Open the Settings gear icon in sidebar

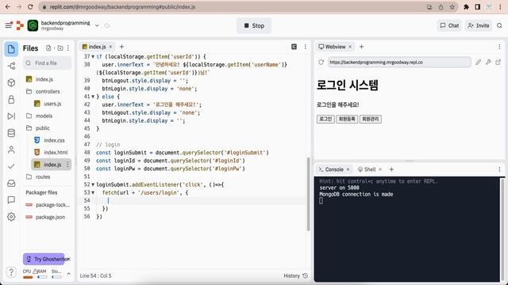click(11, 216)
